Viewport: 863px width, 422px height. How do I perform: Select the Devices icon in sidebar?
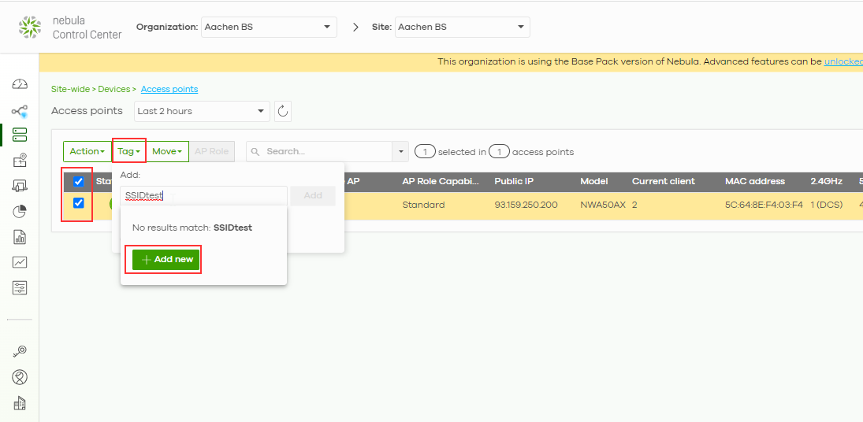tap(20, 135)
